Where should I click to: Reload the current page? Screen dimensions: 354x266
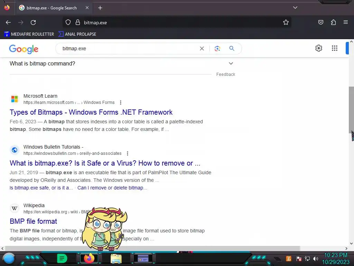(33, 23)
